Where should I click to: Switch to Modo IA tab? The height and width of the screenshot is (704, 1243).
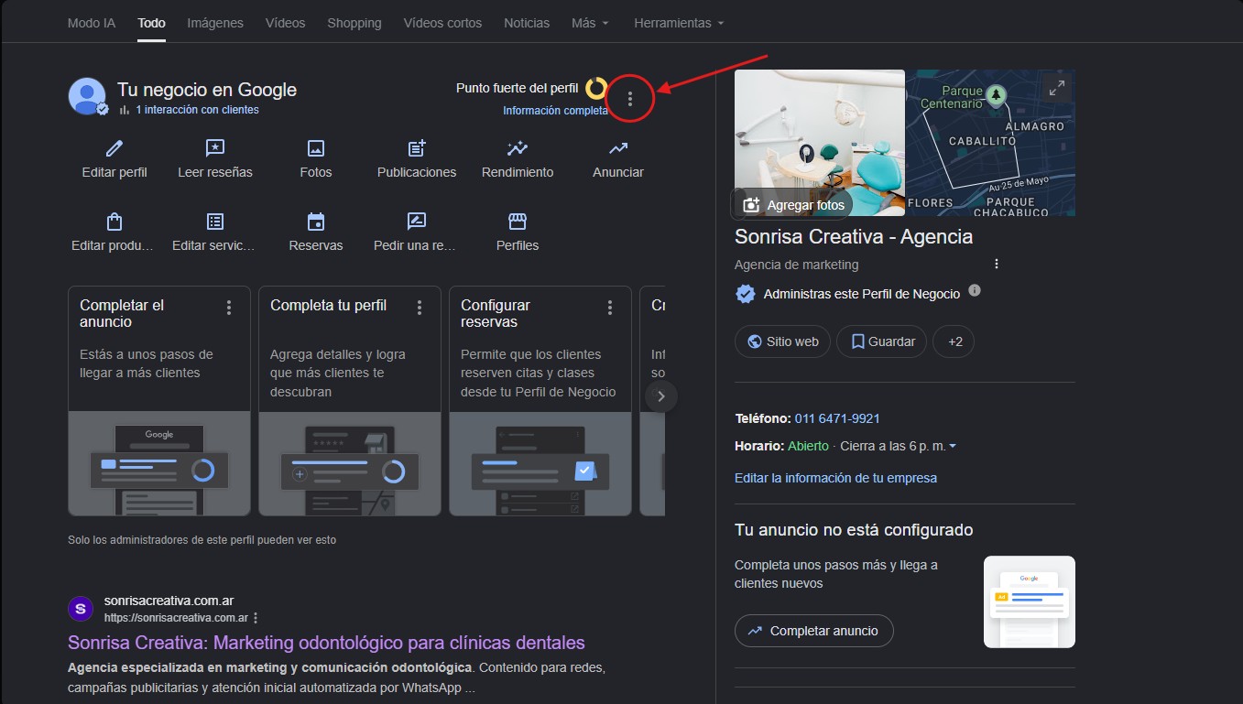pos(92,23)
